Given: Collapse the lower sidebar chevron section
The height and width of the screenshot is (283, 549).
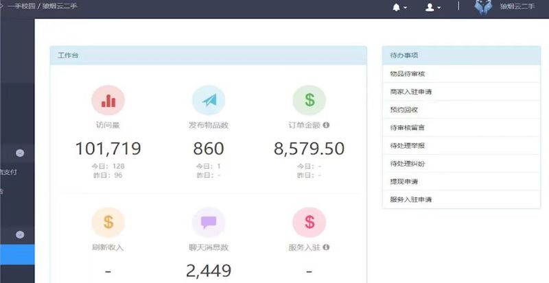Looking at the screenshot, I should point(20,234).
